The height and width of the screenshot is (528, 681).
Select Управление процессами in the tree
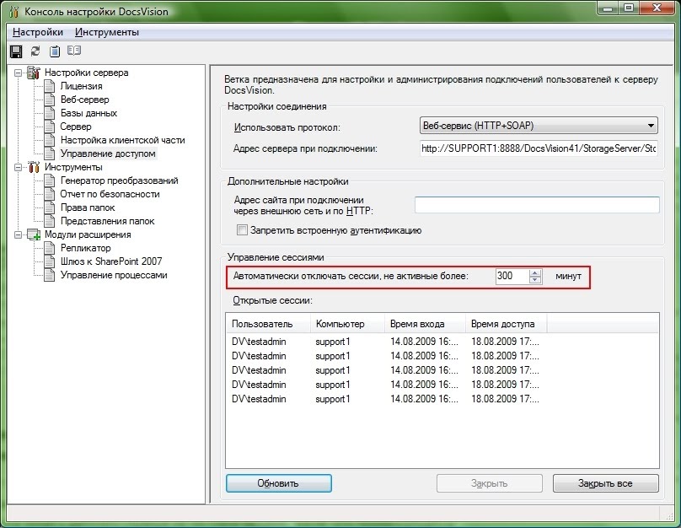click(114, 275)
